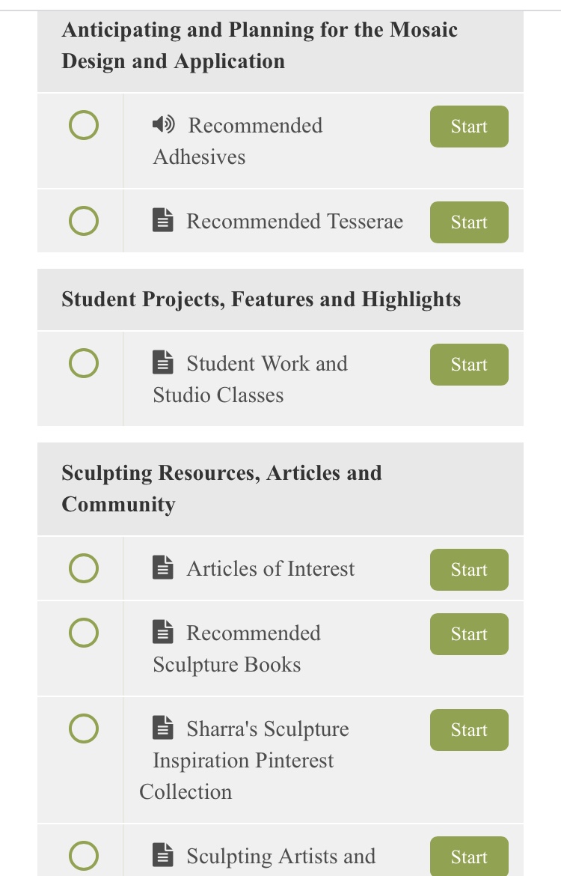Image resolution: width=561 pixels, height=876 pixels.
Task: Click the document icon beside Recommended Sculpture Books
Action: coord(163,631)
